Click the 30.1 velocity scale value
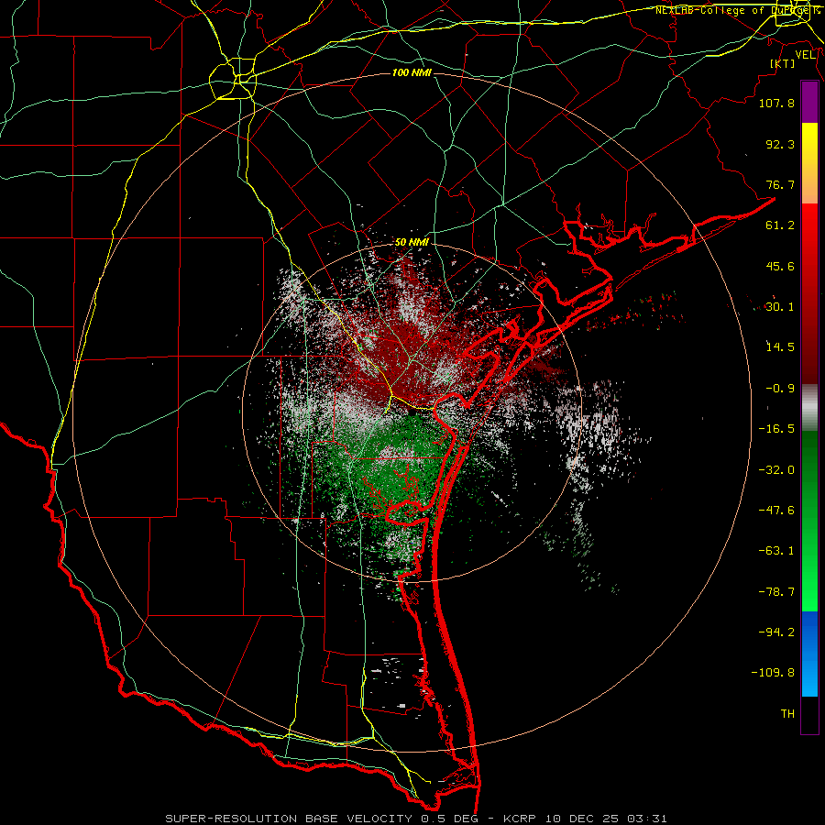825x825 pixels. coord(780,307)
